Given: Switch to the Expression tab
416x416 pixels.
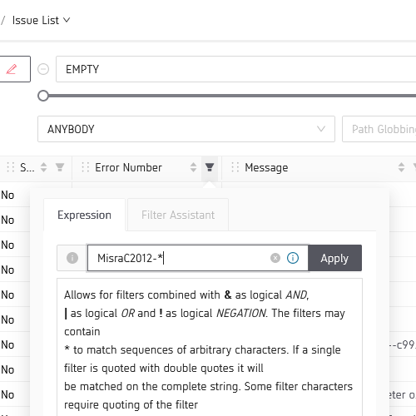Looking at the screenshot, I should [84, 215].
